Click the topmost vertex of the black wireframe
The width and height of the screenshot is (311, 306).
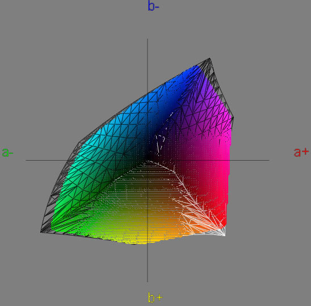coord(209,58)
